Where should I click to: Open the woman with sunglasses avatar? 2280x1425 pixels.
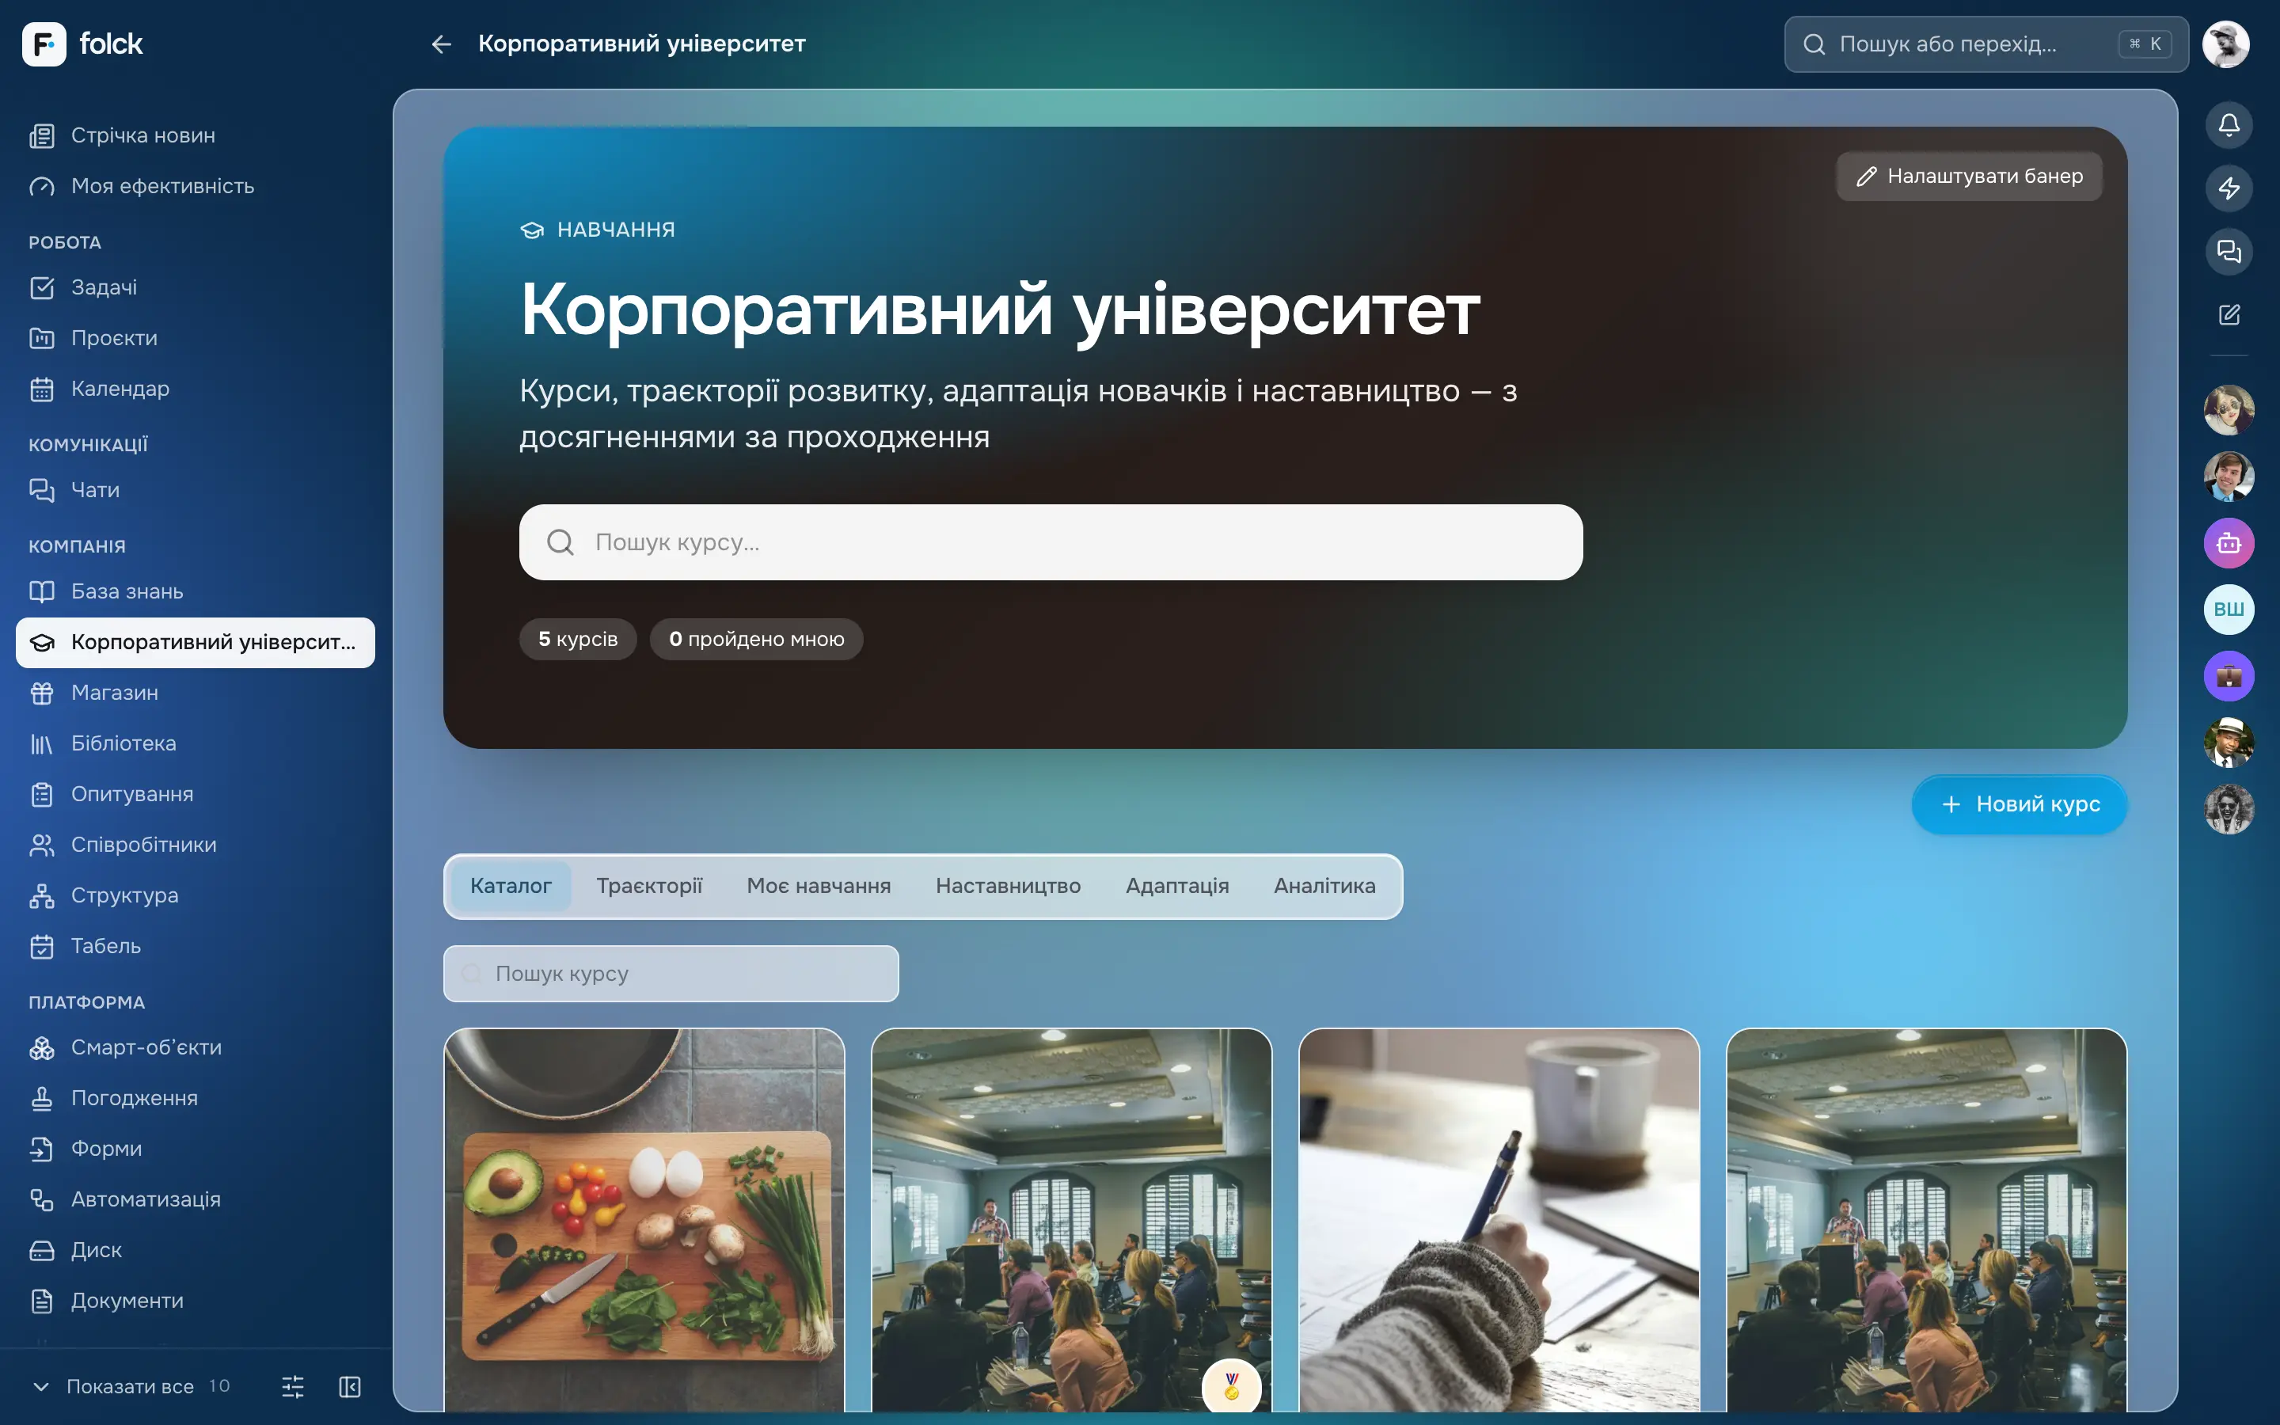[x=2229, y=410]
